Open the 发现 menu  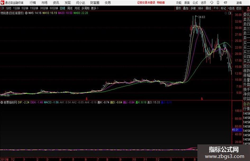click(x=68, y=3)
